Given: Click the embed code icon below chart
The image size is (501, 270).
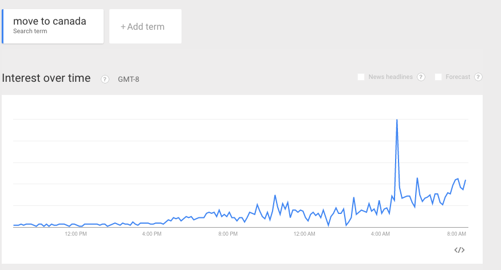Looking at the screenshot, I should coord(459,250).
